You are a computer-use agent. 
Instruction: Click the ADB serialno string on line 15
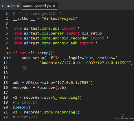click(73, 83)
